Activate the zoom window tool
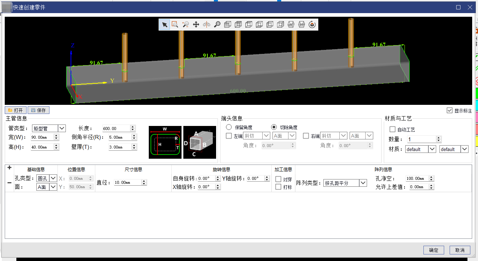The height and width of the screenshot is (261, 478). [x=175, y=24]
